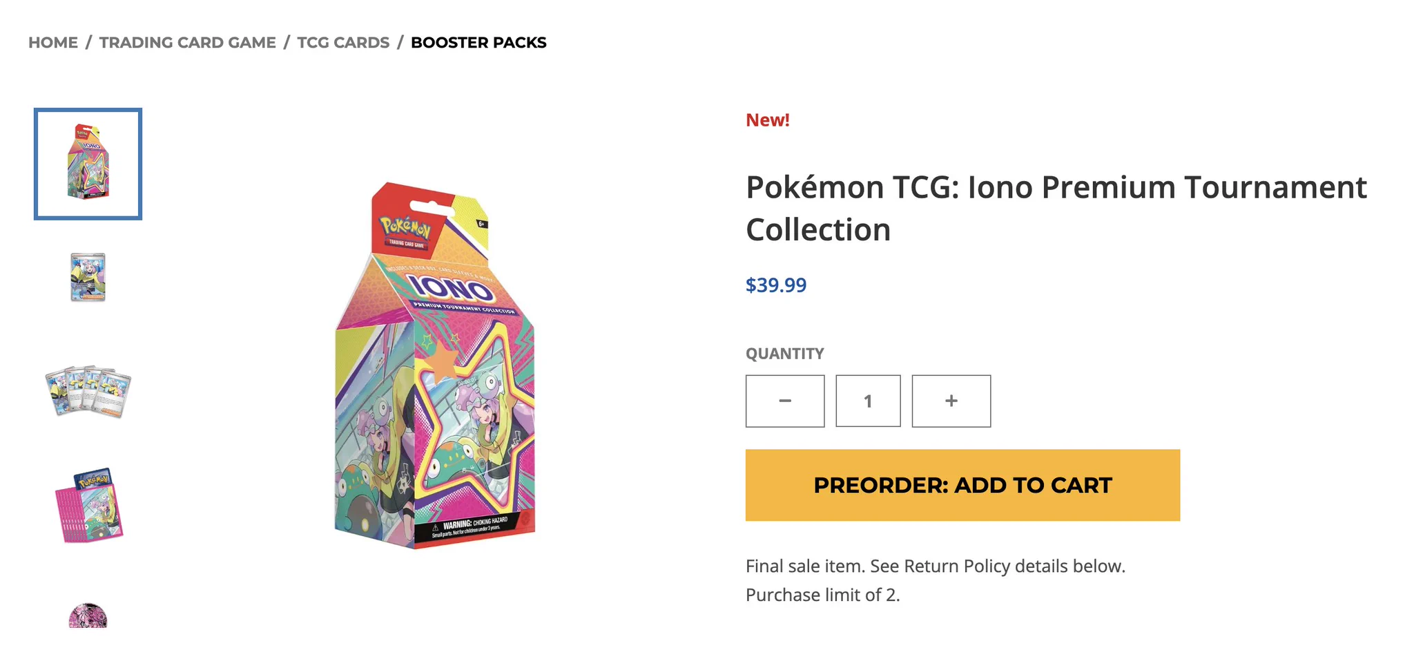Select the Iono box thumbnail
The width and height of the screenshot is (1414, 668).
(x=88, y=164)
